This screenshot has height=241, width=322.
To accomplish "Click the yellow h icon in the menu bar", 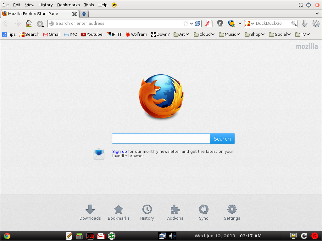I will (x=114, y=5).
